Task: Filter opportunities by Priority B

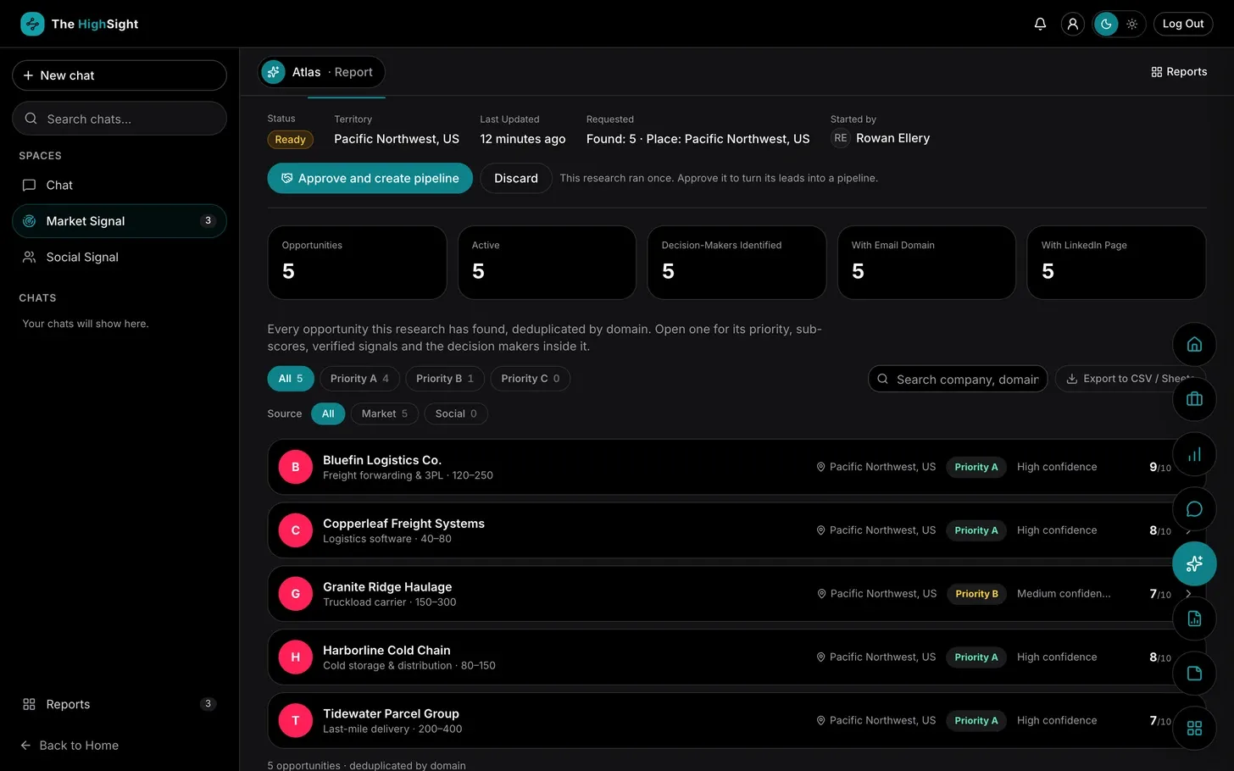Action: 445,379
